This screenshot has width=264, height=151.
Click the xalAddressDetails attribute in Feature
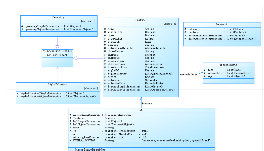pyautogui.click(x=135, y=48)
